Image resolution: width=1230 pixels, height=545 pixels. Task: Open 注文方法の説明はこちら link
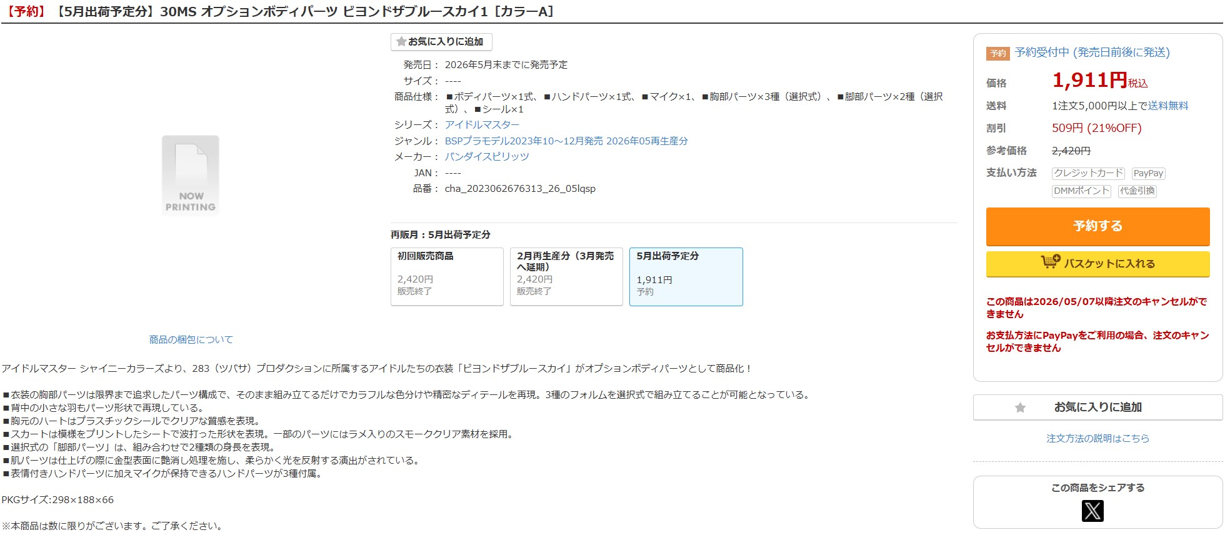(x=1097, y=439)
